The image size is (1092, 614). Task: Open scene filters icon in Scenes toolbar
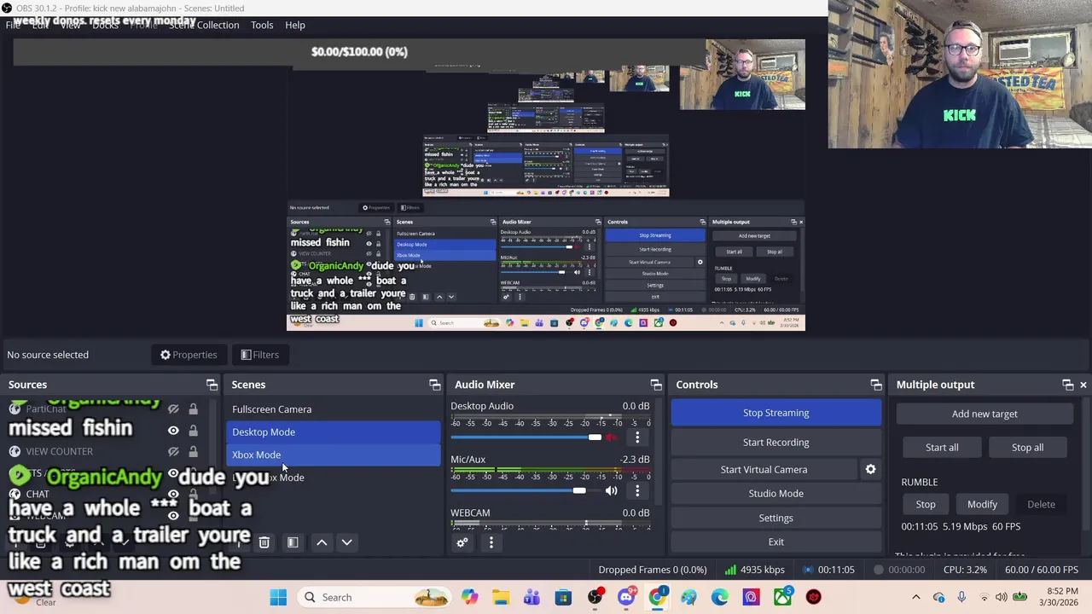293,542
